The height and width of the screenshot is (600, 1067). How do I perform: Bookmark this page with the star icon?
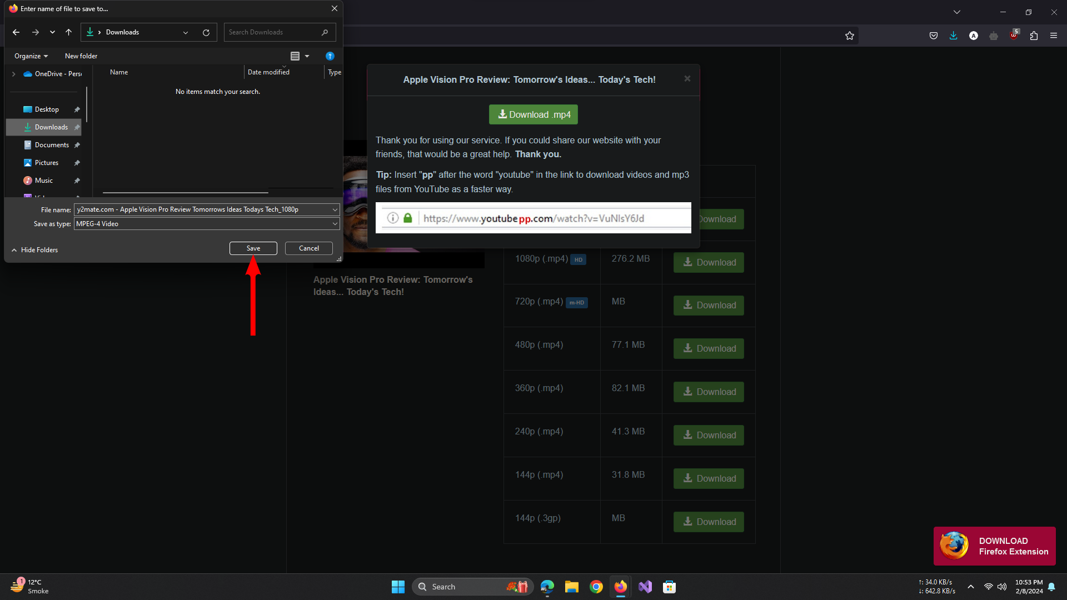pyautogui.click(x=850, y=36)
